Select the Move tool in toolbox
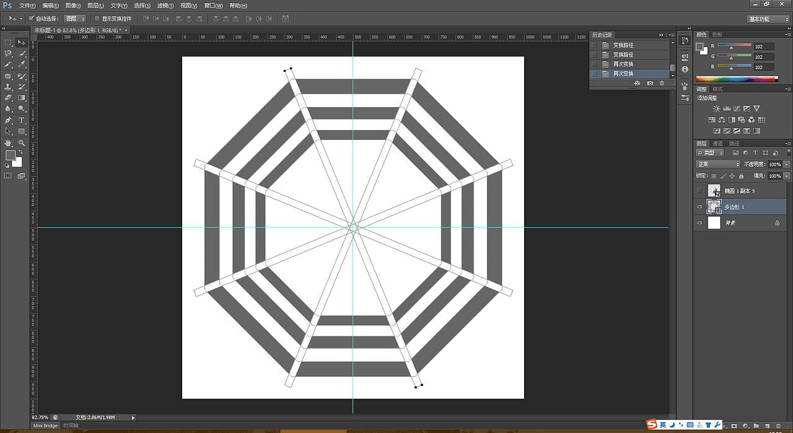This screenshot has height=433, width=793. click(22, 43)
